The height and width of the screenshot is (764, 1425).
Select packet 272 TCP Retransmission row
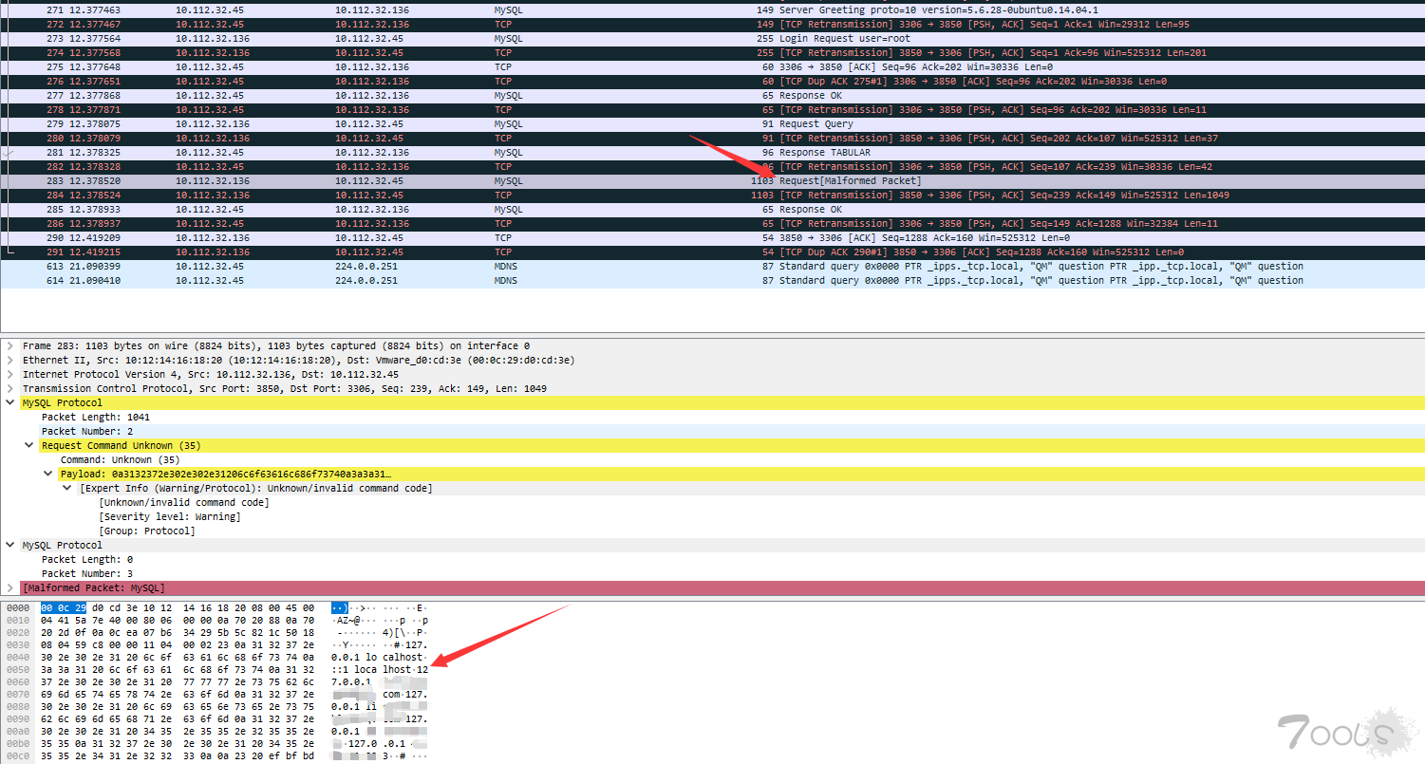pos(712,24)
